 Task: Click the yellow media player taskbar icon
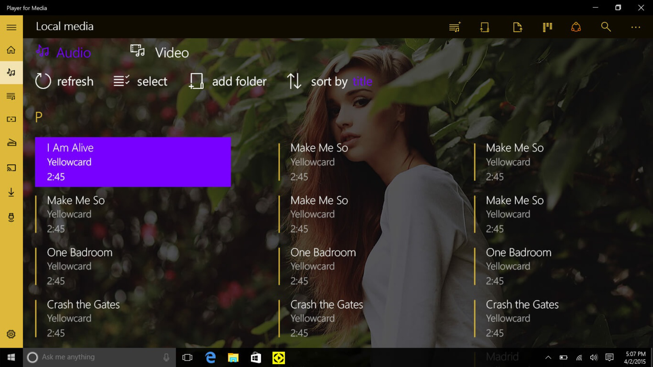coord(279,357)
